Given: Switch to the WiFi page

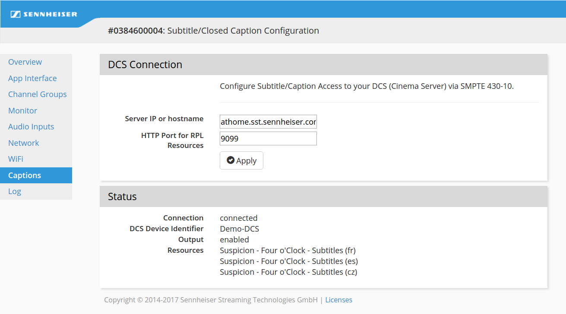Looking at the screenshot, I should click(x=16, y=159).
